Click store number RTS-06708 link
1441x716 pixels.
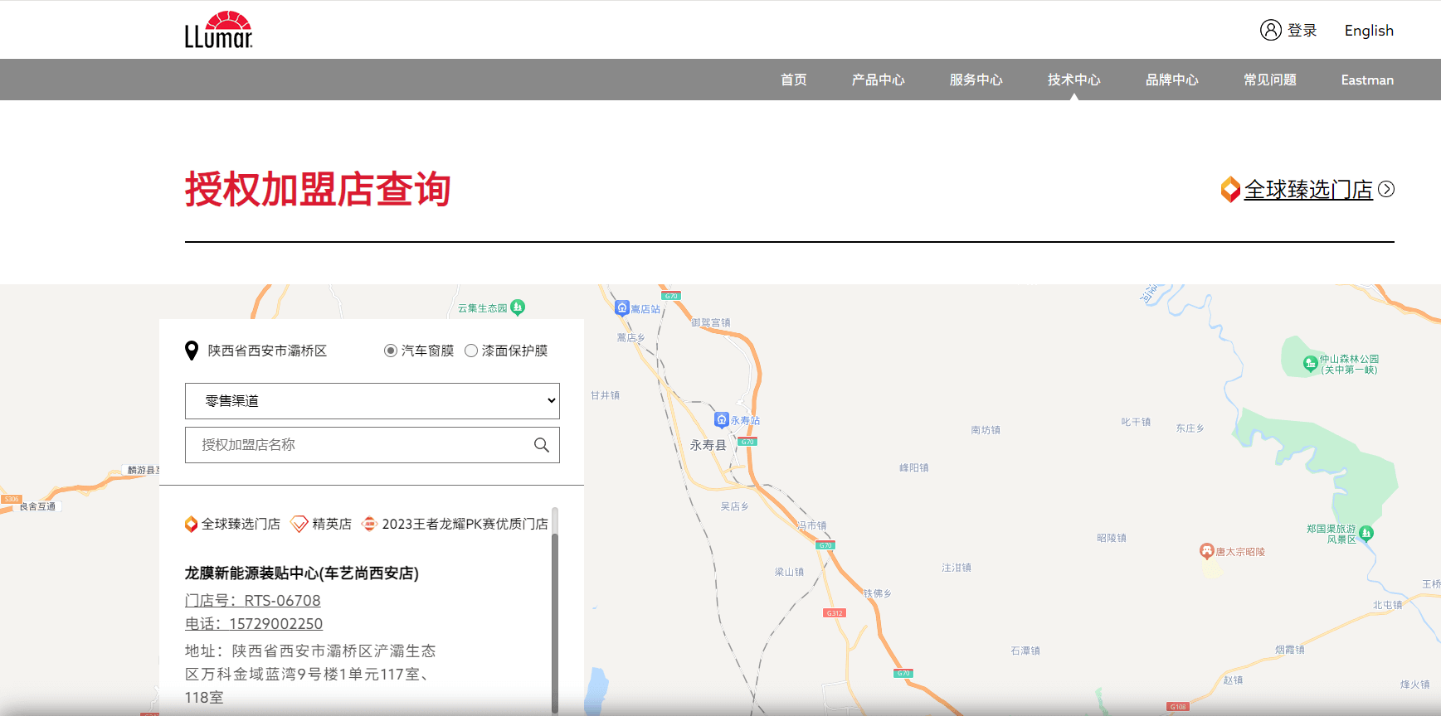click(x=252, y=600)
